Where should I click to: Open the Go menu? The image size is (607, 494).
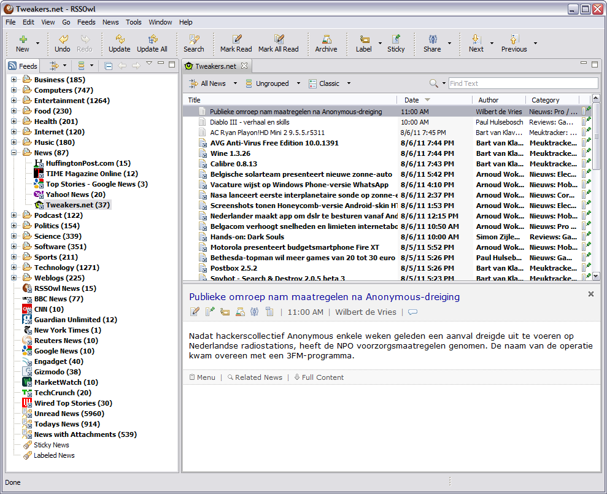(x=66, y=22)
